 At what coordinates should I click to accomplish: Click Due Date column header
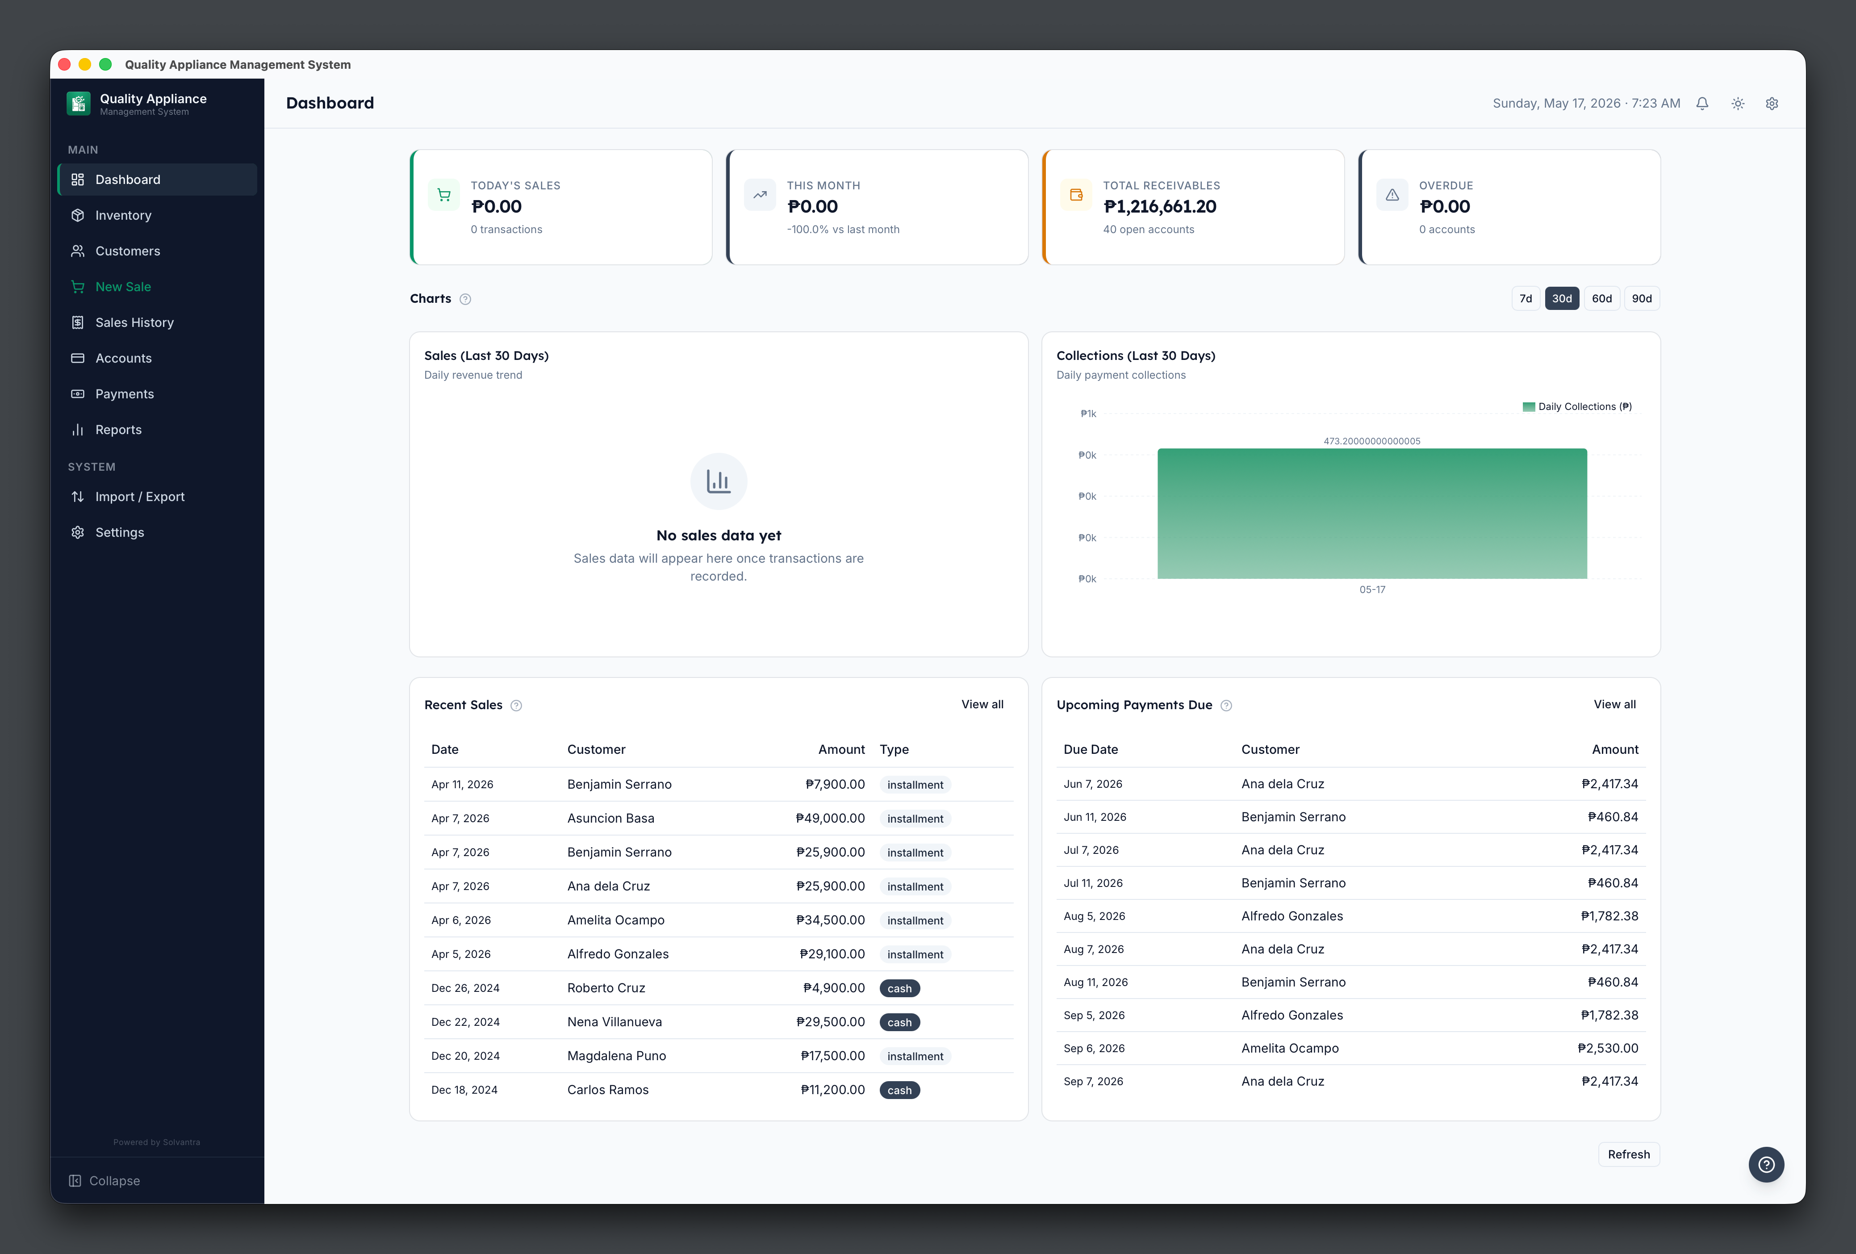[x=1090, y=749]
